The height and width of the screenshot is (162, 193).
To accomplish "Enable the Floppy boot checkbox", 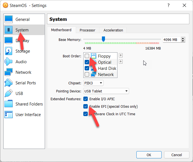I will (87, 56).
